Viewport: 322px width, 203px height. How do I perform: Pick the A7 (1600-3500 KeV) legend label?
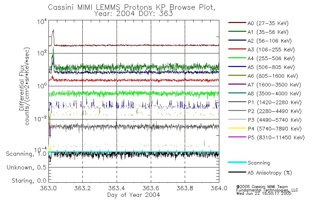pyautogui.click(x=274, y=85)
